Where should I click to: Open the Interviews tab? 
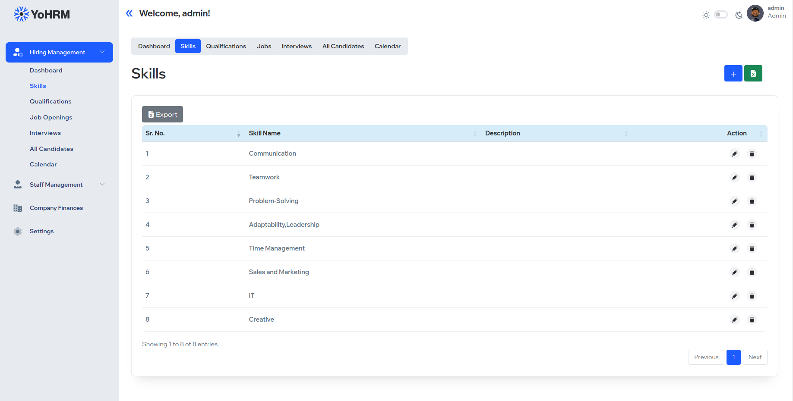(297, 46)
